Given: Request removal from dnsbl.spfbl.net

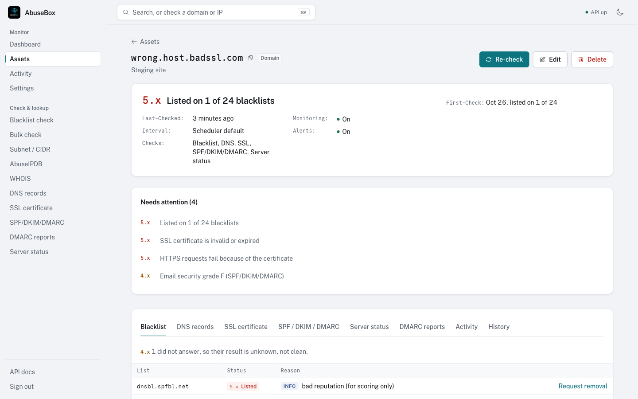Looking at the screenshot, I should 583,386.
